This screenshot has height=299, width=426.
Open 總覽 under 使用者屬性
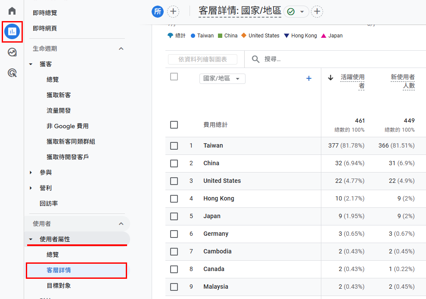53,255
